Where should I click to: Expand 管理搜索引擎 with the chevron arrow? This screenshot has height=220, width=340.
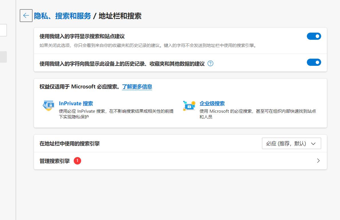click(318, 161)
